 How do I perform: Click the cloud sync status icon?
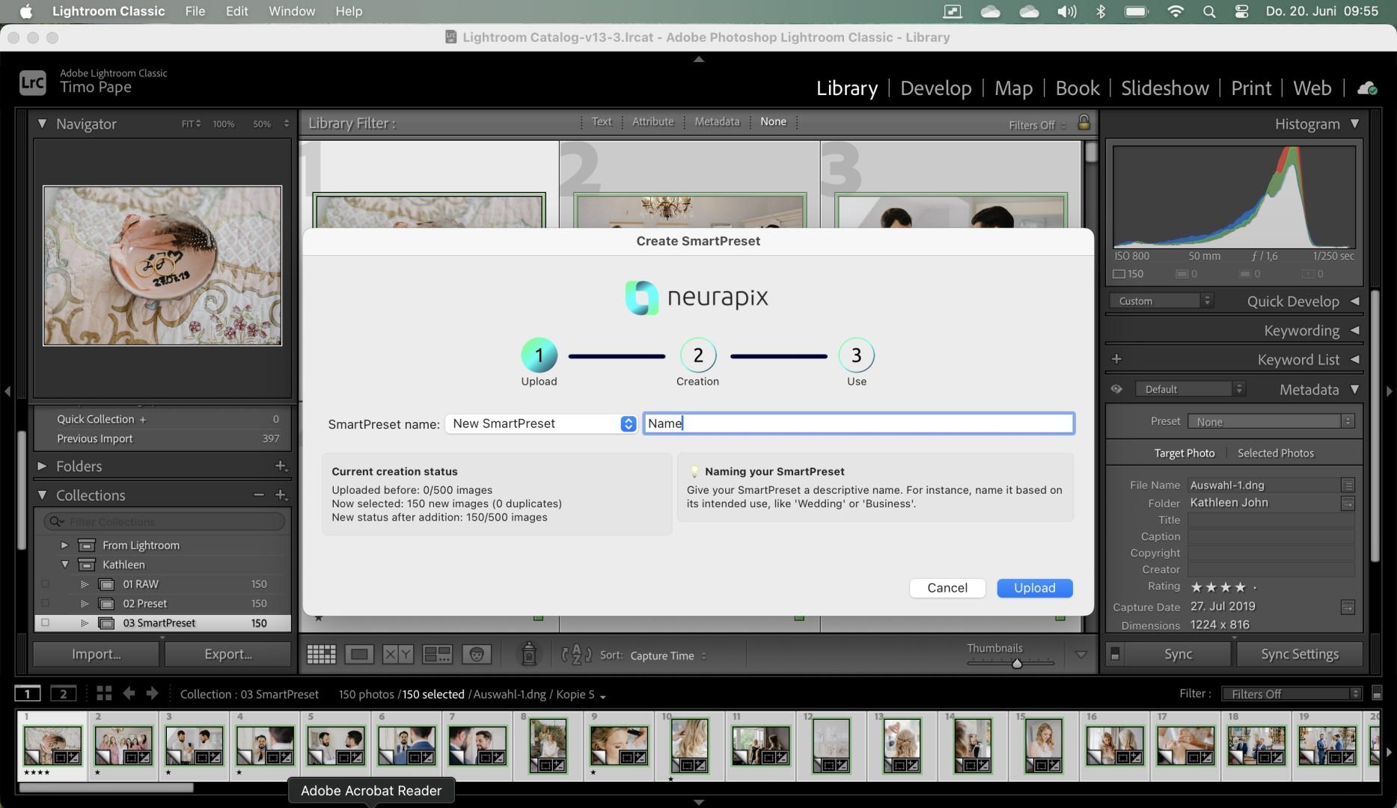[x=1367, y=88]
